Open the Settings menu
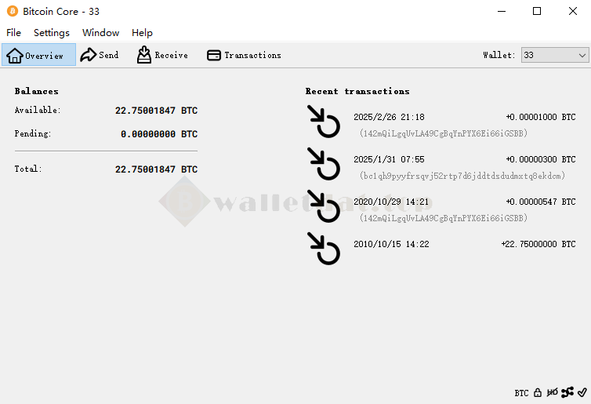The width and height of the screenshot is (591, 404). (52, 33)
